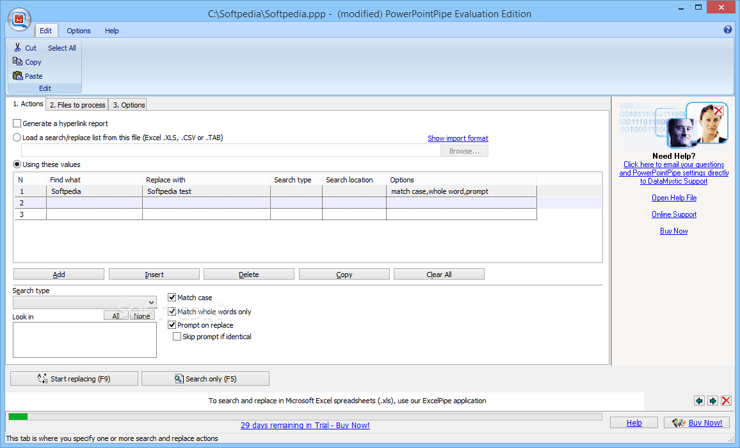Switch to the 1. Actions tab
This screenshot has width=740, height=448.
click(x=28, y=104)
